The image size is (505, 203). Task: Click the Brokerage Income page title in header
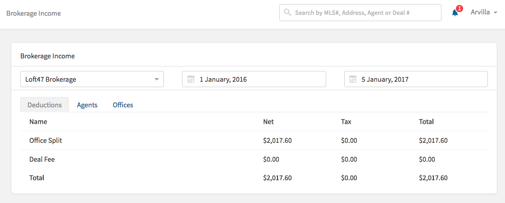pos(33,13)
